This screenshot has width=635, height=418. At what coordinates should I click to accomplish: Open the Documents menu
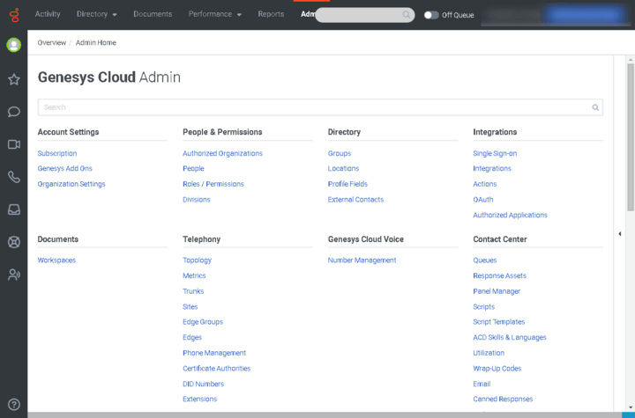pos(153,14)
